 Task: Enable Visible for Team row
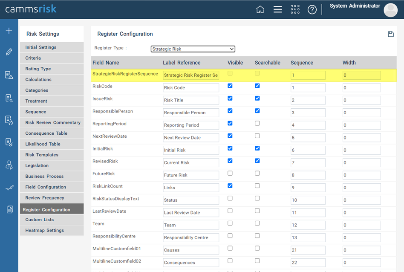[230, 223]
